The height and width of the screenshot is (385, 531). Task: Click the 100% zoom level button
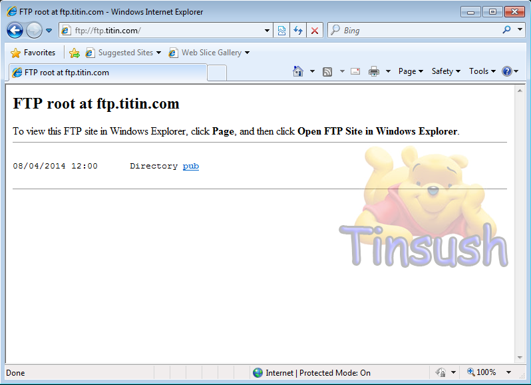(481, 372)
